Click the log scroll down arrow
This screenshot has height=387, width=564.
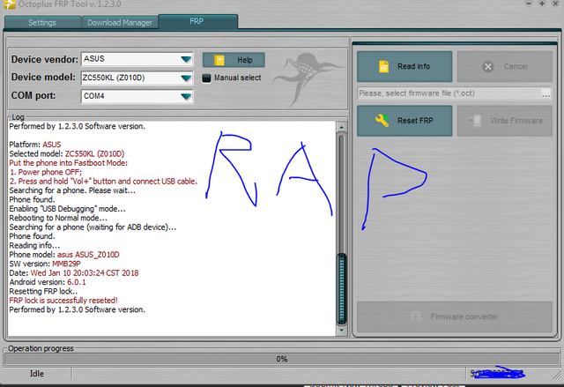(x=341, y=331)
